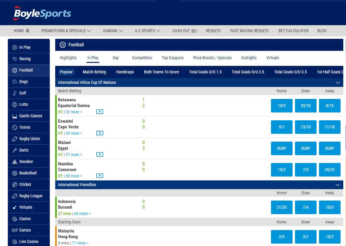The image size is (346, 246).
Task: Click the Snooker triangle sidebar icon
Action: point(15,162)
